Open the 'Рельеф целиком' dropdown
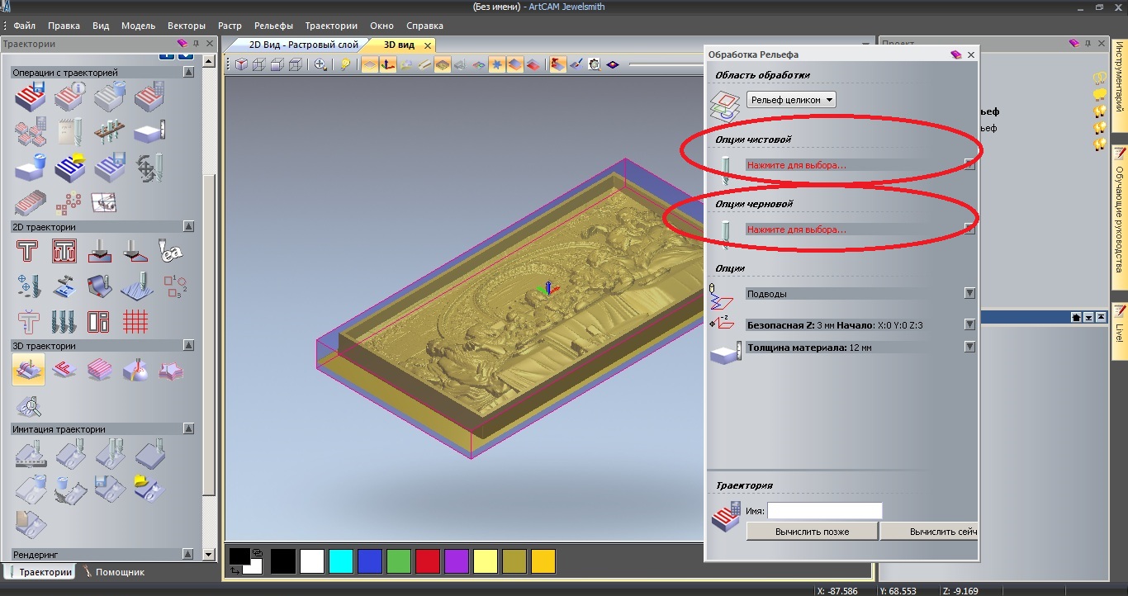 click(x=791, y=100)
